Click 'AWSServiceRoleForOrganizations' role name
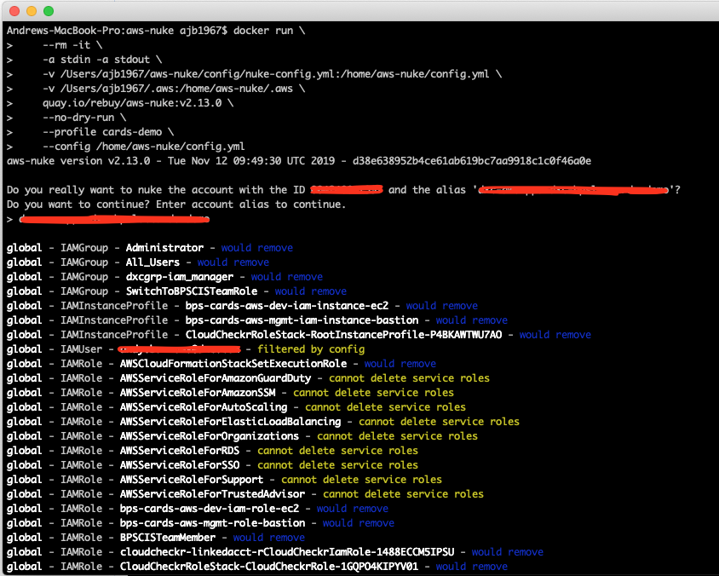719x576 pixels. (x=210, y=436)
